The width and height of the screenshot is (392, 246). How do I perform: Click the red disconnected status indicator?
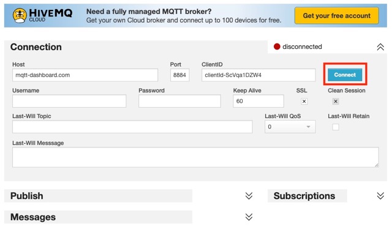point(277,47)
